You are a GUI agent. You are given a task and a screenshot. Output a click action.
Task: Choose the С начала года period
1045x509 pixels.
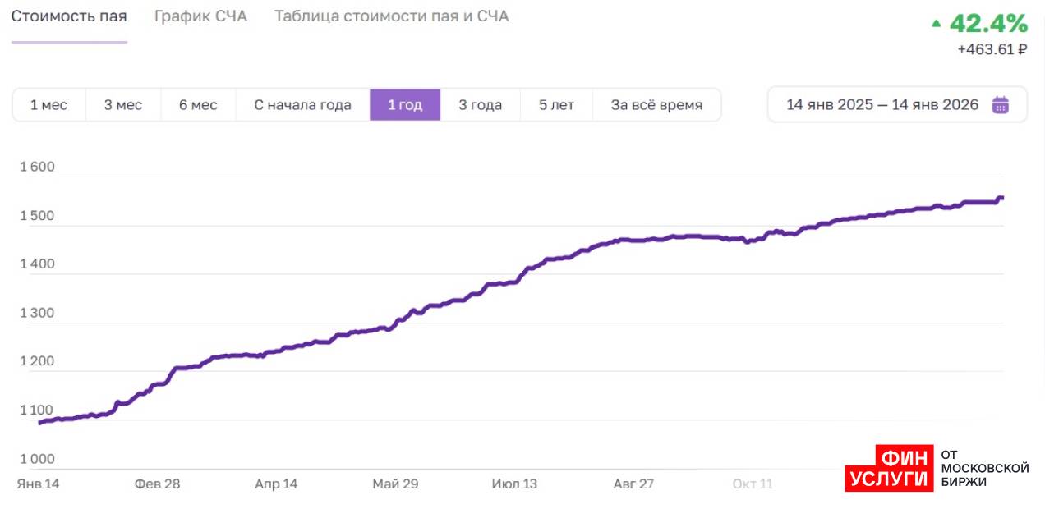[x=302, y=105]
